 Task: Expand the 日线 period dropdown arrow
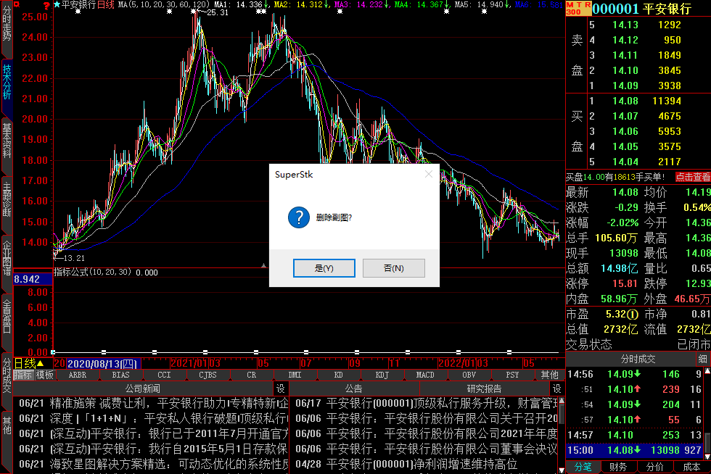click(x=41, y=363)
